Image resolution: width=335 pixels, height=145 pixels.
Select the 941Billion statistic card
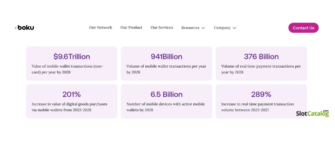pos(166,64)
